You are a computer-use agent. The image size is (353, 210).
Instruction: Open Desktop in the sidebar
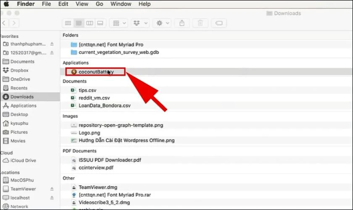tap(15, 114)
